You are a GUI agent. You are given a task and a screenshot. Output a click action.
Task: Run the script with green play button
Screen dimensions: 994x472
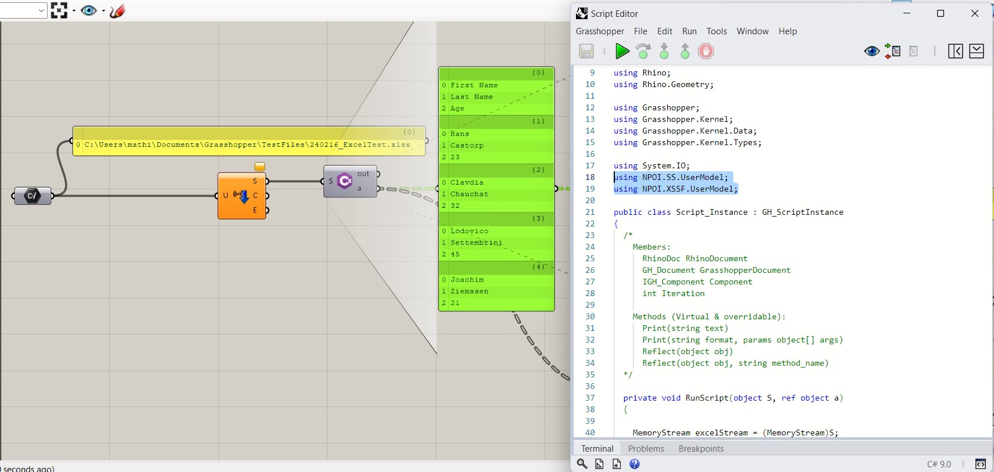pyautogui.click(x=622, y=52)
